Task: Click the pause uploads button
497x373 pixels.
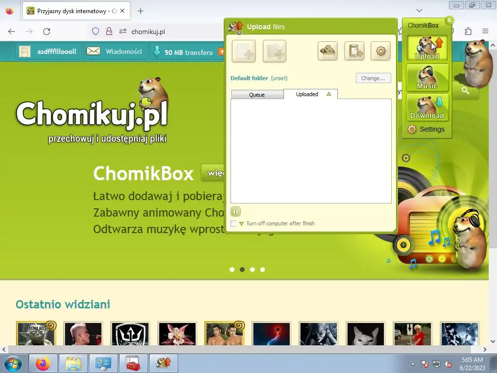Action: [x=235, y=212]
